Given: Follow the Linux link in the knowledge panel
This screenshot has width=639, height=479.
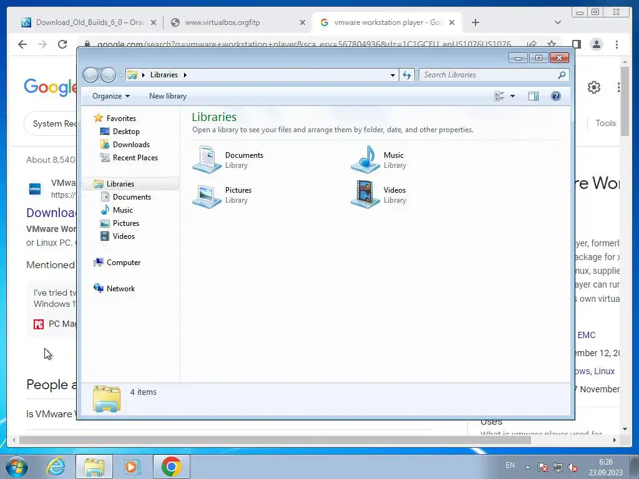Looking at the screenshot, I should click(x=604, y=371).
